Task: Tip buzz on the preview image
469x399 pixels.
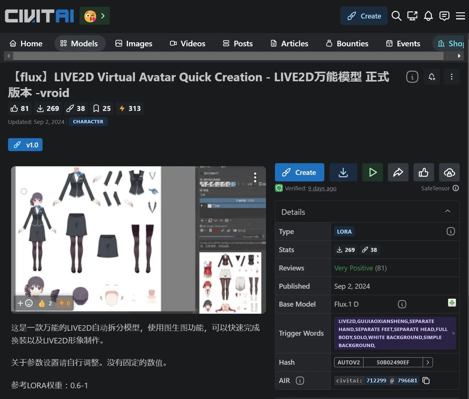Action: click(64, 303)
